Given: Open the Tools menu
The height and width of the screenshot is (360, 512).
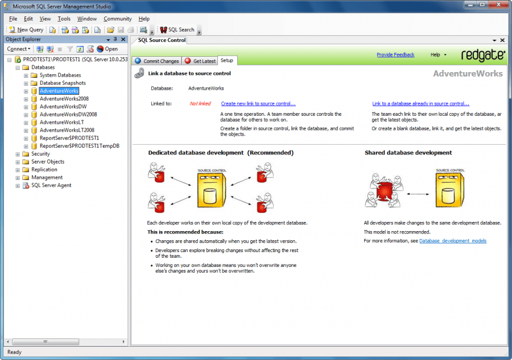Looking at the screenshot, I should coord(64,19).
